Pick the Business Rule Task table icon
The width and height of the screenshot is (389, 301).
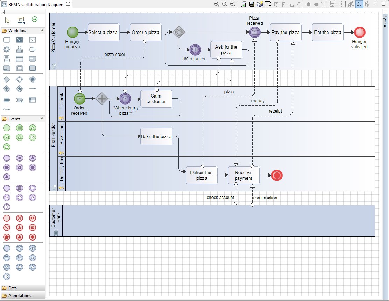click(20, 59)
